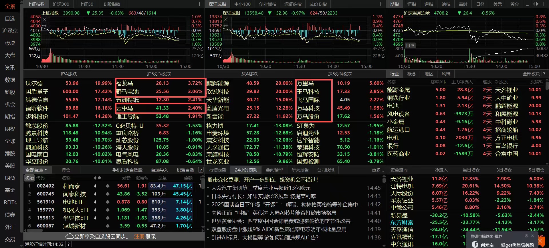Open help icon next to 设置自选
This screenshot has height=248, width=549.
[201, 170]
